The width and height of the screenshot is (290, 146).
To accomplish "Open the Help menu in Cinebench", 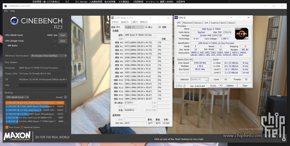I will (12, 11).
